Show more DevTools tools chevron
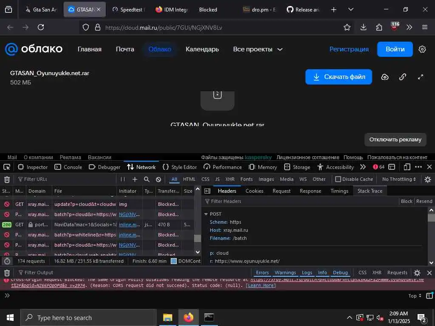The height and width of the screenshot is (326, 435). coord(363,167)
